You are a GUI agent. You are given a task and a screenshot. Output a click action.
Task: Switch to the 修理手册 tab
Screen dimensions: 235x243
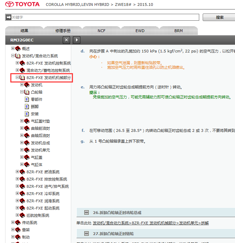(63, 31)
